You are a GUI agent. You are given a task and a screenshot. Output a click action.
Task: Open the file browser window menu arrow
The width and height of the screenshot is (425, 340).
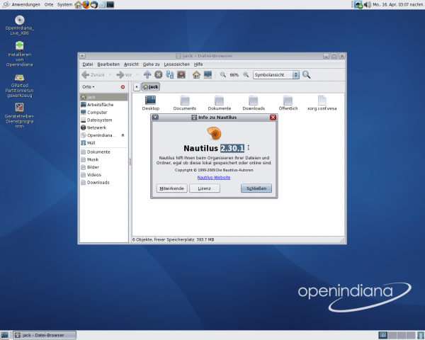(82, 56)
